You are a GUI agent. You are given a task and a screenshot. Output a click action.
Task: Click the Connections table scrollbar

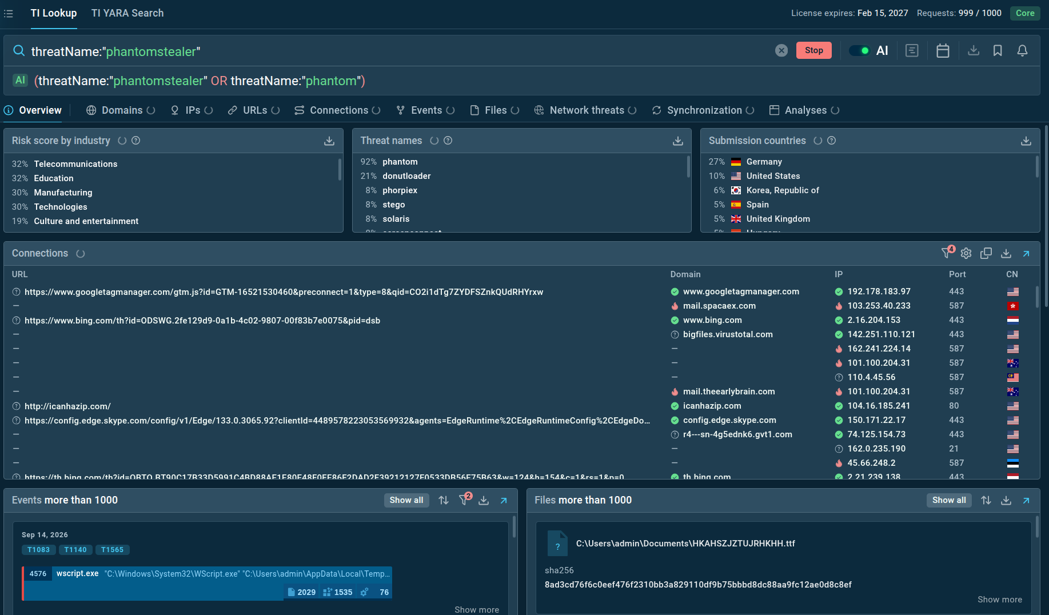pos(1037,297)
